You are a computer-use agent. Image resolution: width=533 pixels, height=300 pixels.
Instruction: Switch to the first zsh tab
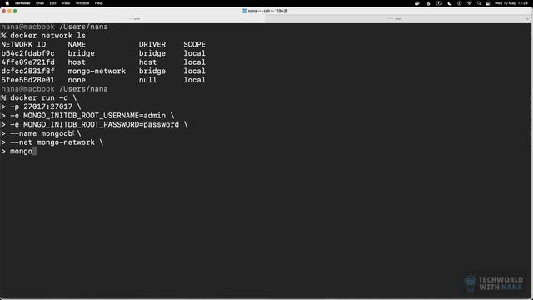133,18
